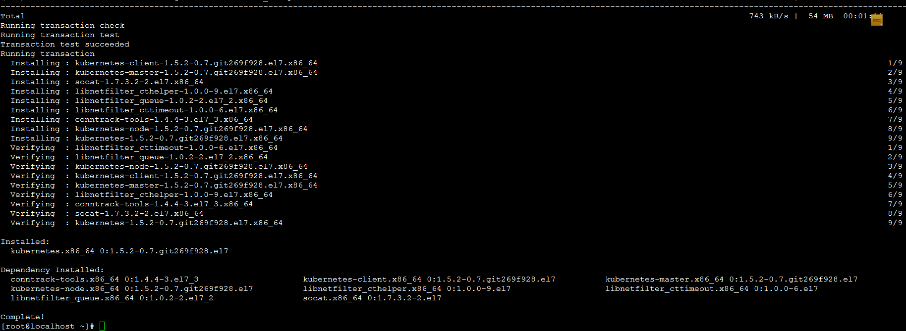The height and width of the screenshot is (331, 906).
Task: Click the 743 kB/s download speed text
Action: coord(768,16)
